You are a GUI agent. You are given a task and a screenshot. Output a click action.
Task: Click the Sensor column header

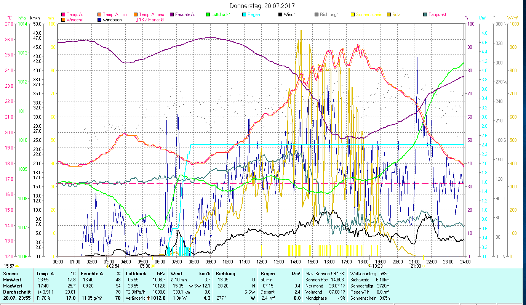click(10, 274)
